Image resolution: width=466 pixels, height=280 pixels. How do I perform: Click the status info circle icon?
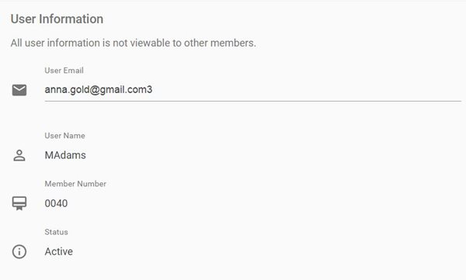pyautogui.click(x=19, y=251)
